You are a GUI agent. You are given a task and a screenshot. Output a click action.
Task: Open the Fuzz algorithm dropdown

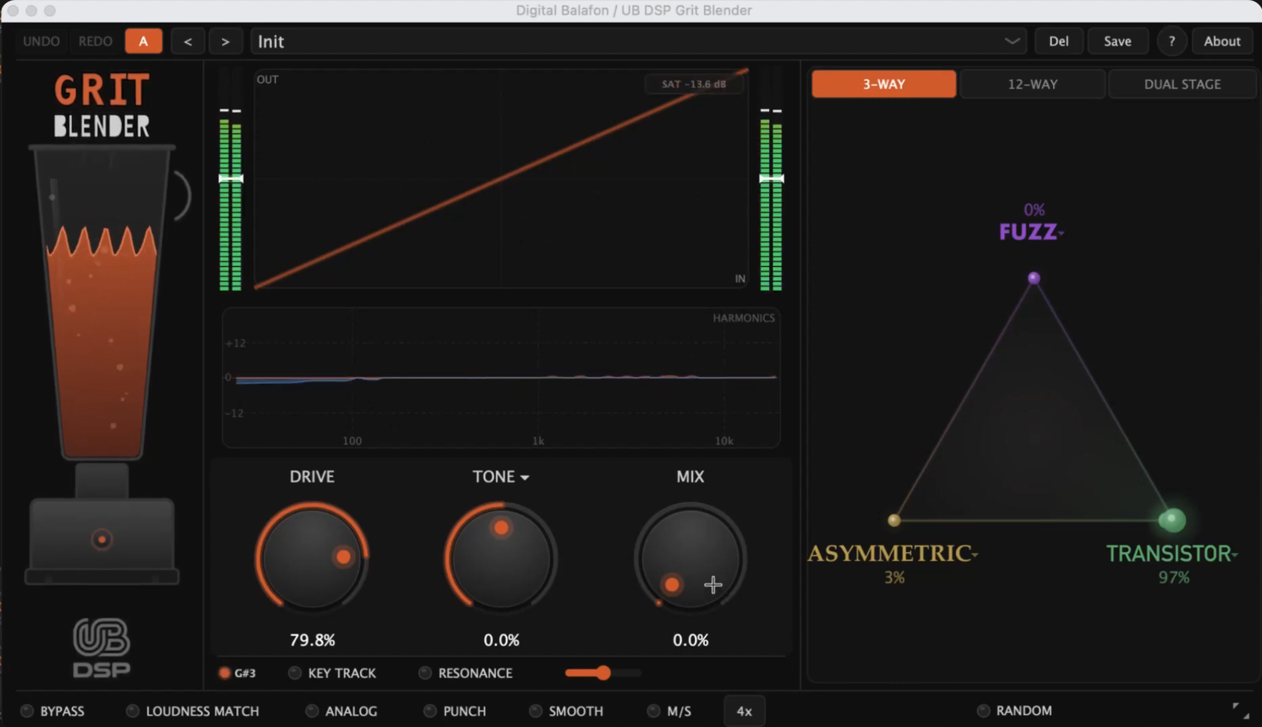coord(1061,233)
